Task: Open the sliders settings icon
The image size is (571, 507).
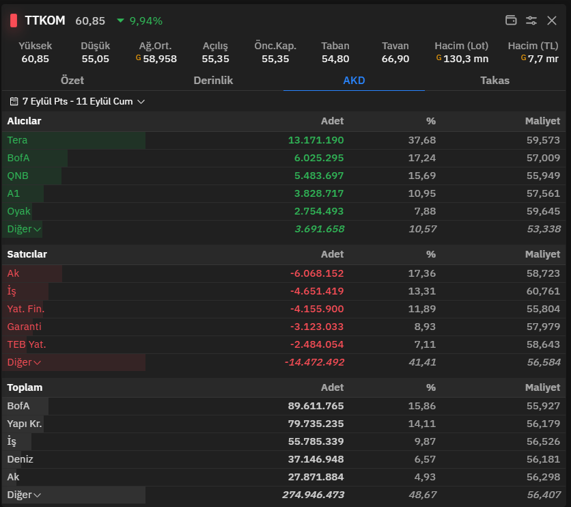Action: point(531,20)
